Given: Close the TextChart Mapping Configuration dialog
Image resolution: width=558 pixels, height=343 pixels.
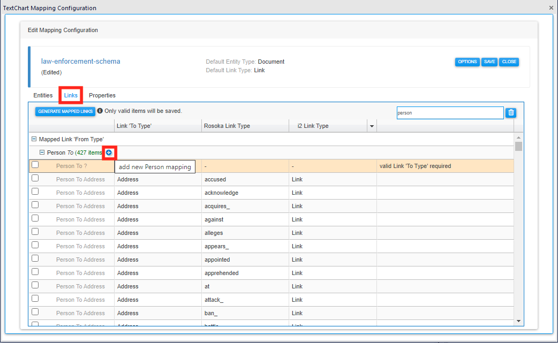Looking at the screenshot, I should click(551, 8).
